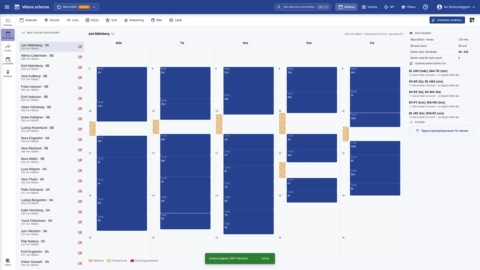Select student Filip Nyberg 9A
The width and height of the screenshot is (480, 270).
coord(51,243)
